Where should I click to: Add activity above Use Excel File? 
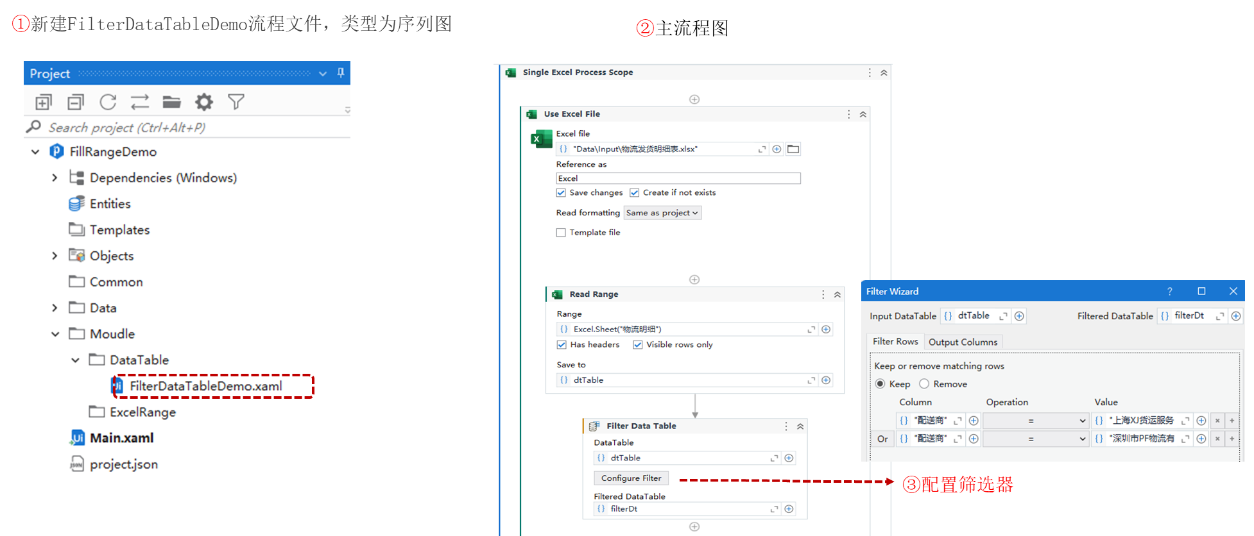click(x=694, y=99)
